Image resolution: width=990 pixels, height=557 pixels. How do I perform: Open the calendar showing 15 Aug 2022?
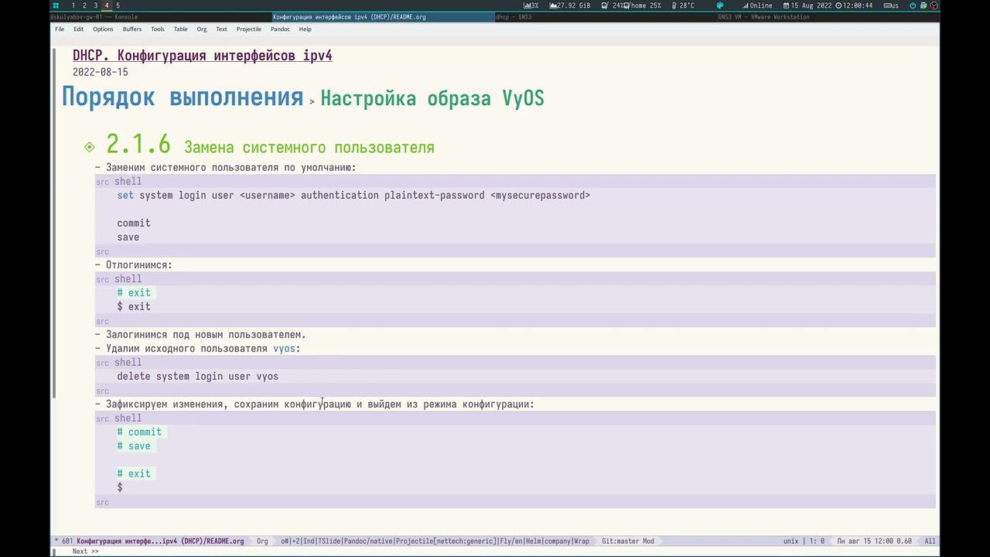[x=807, y=5]
